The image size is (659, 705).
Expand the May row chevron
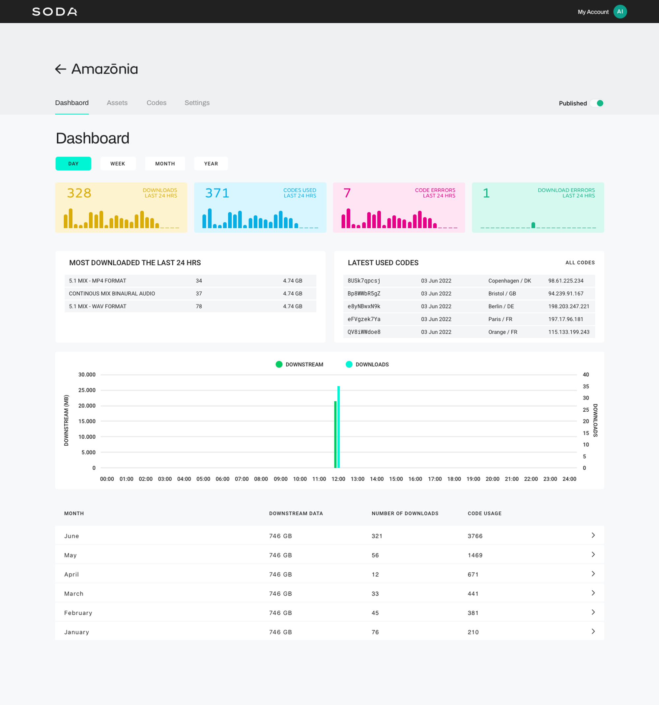(x=593, y=554)
